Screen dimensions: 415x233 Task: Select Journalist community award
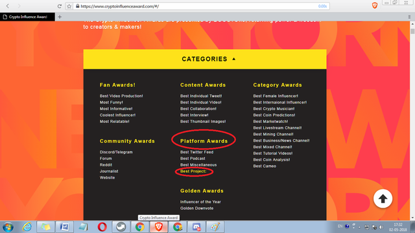[x=109, y=171]
